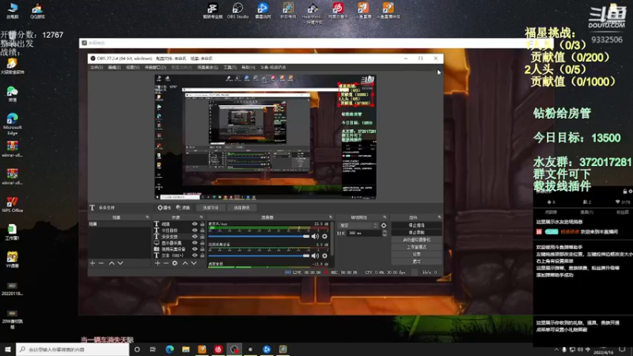This screenshot has width=633, height=356.
Task: Open the 麦克风/Aux audio settings gear
Action: (324, 236)
